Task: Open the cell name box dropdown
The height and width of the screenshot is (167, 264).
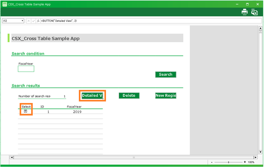Action: [22, 21]
